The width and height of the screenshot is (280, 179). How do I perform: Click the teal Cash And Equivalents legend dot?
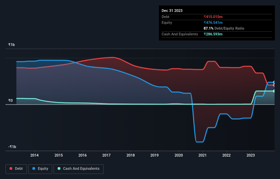pos(59,168)
